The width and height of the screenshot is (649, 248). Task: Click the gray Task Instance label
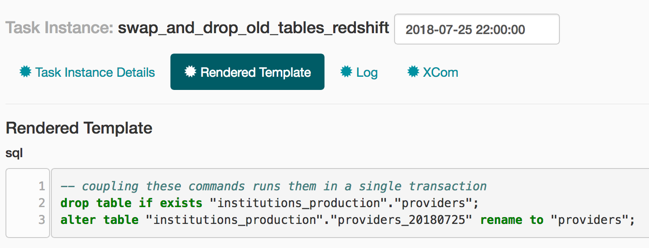click(60, 29)
